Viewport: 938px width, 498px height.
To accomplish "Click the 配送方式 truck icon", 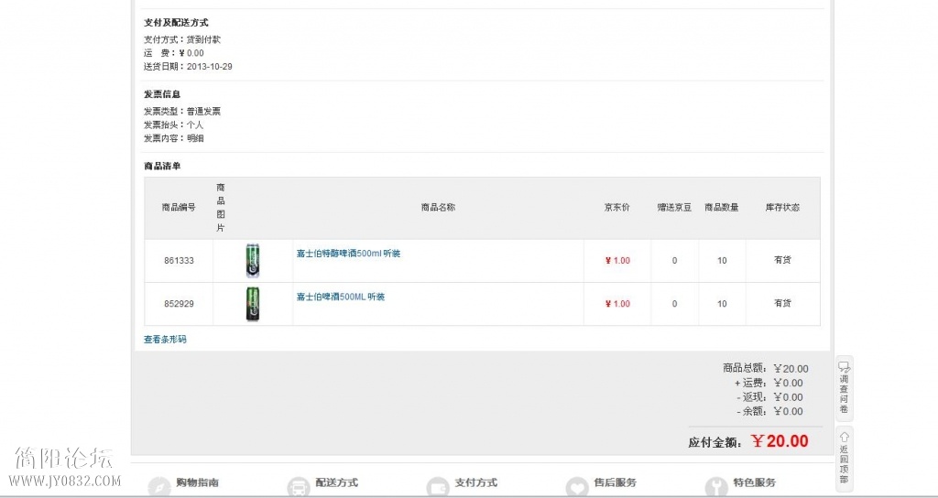I will click(x=299, y=487).
